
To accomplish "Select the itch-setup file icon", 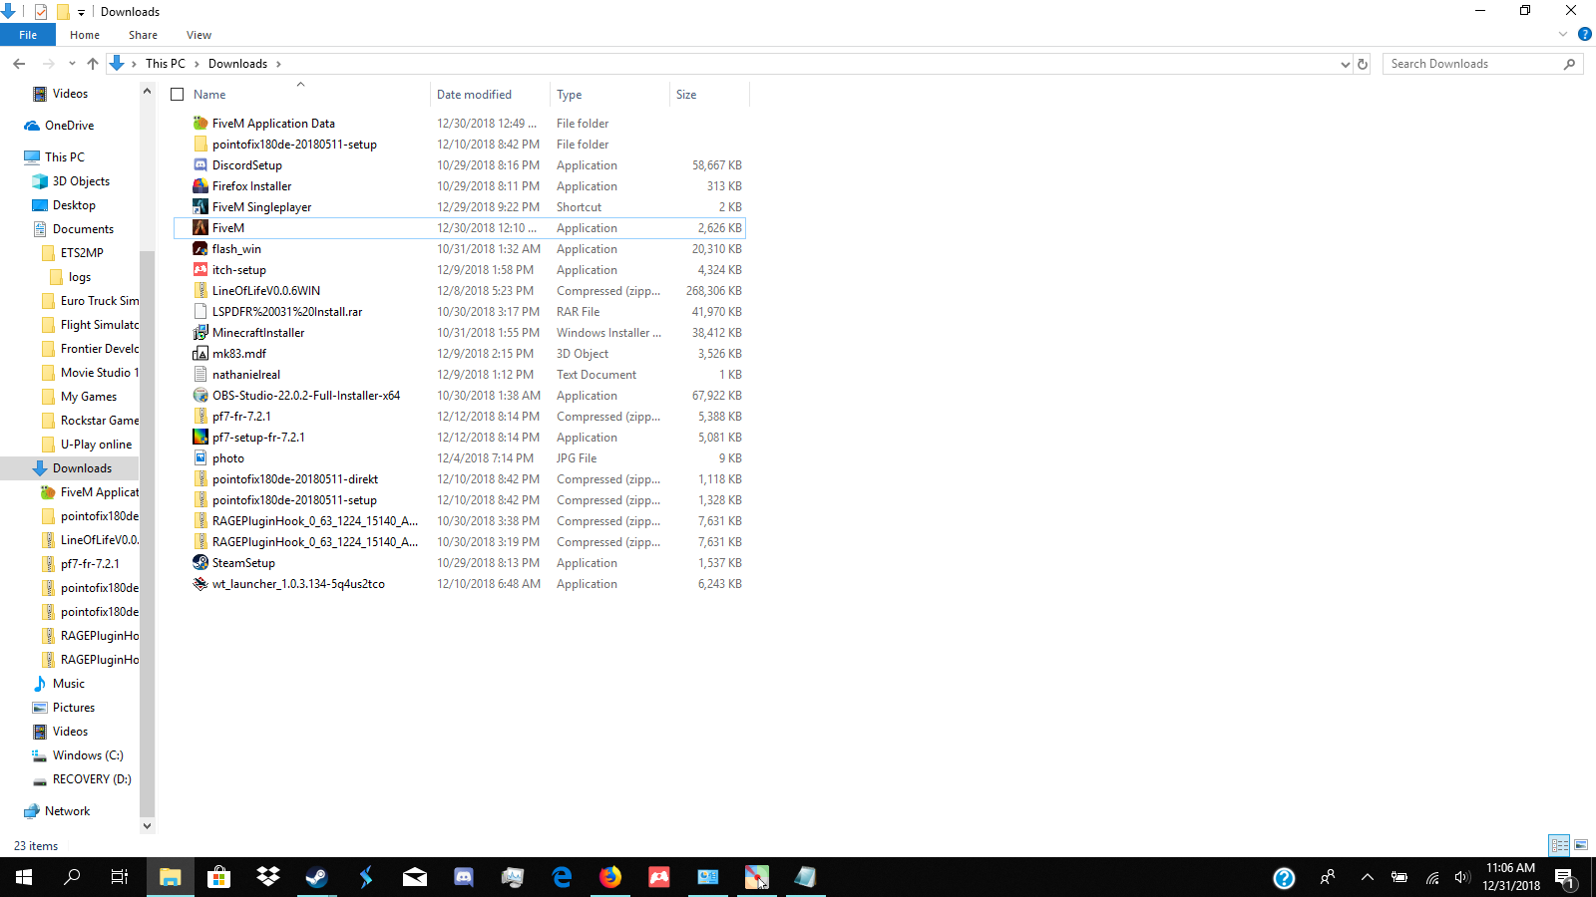I will pos(200,270).
